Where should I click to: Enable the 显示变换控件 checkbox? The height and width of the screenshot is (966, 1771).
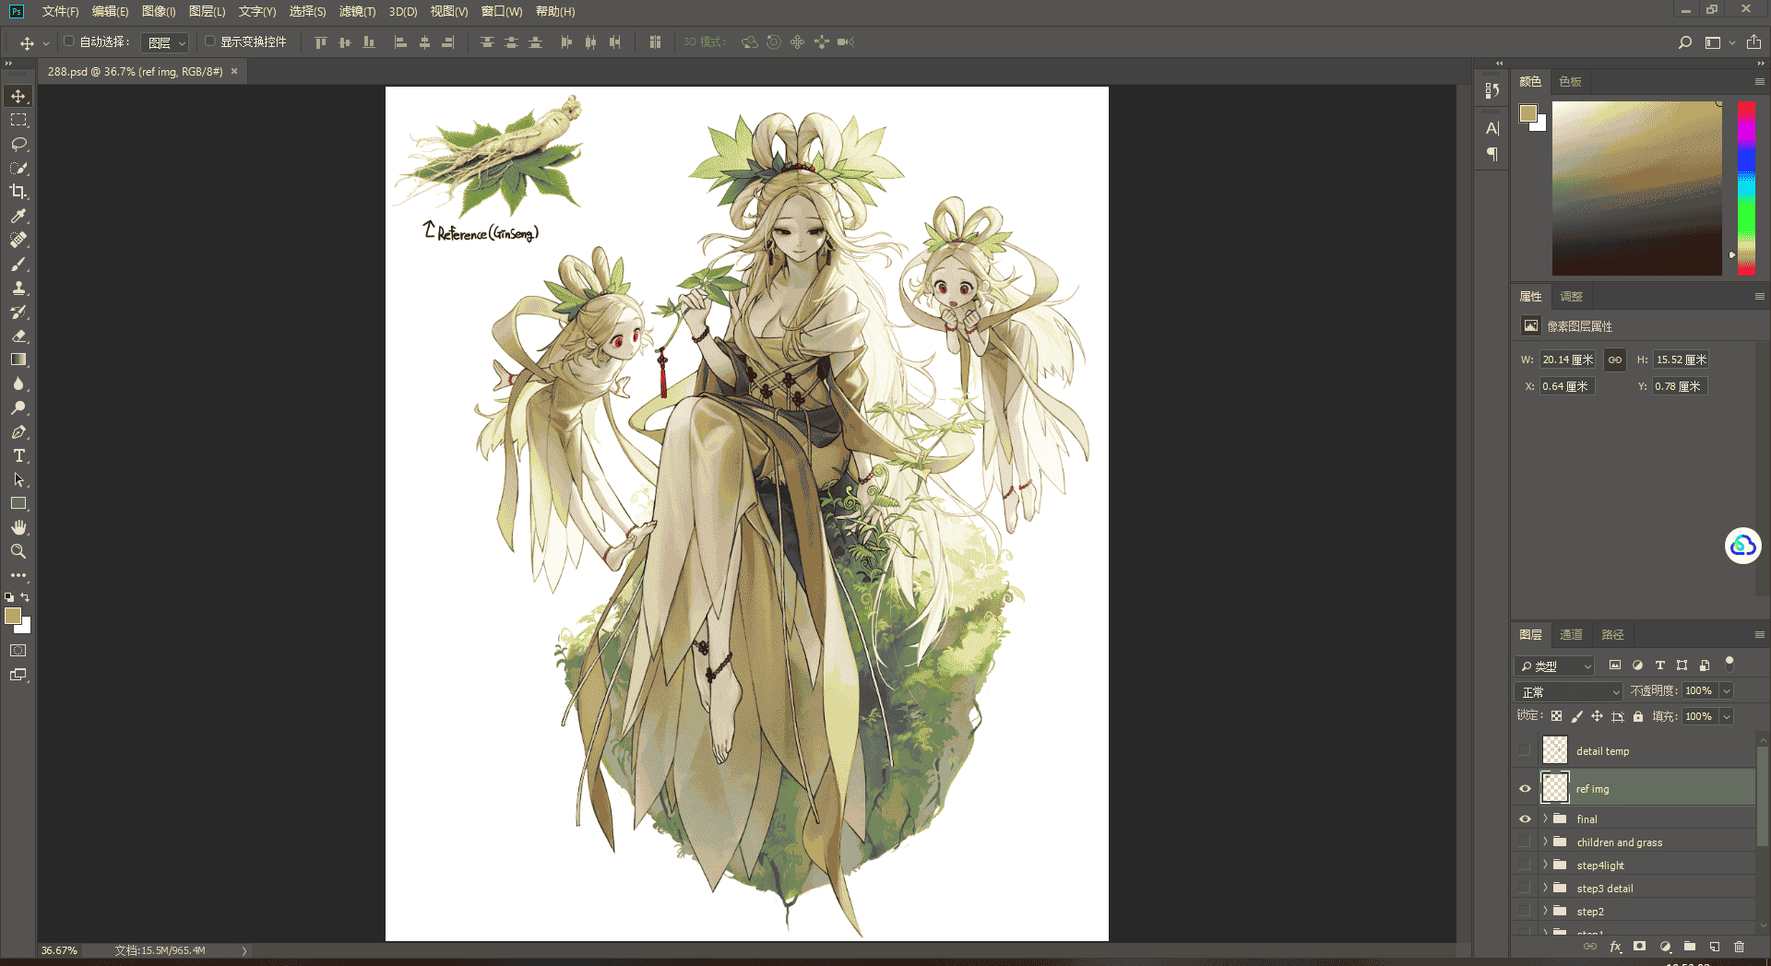coord(209,41)
